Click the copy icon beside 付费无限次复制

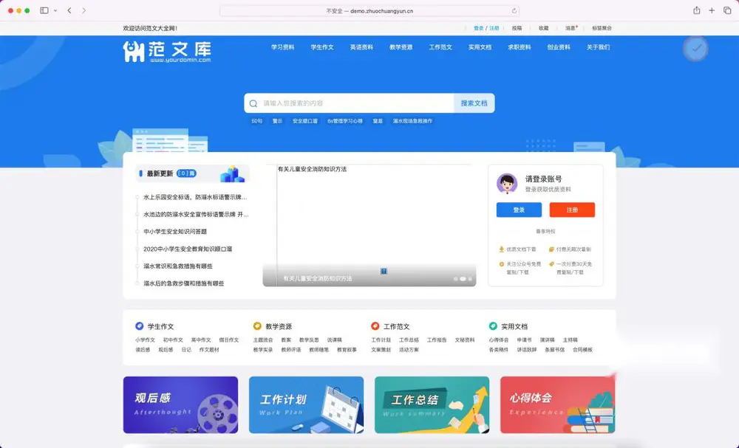click(551, 249)
